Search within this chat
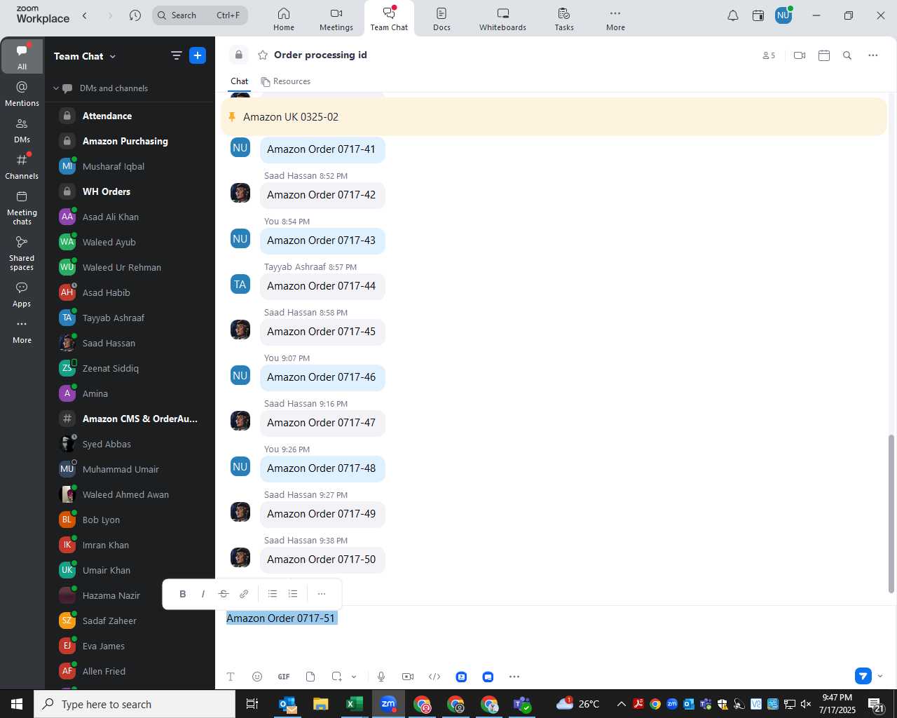 coord(847,55)
